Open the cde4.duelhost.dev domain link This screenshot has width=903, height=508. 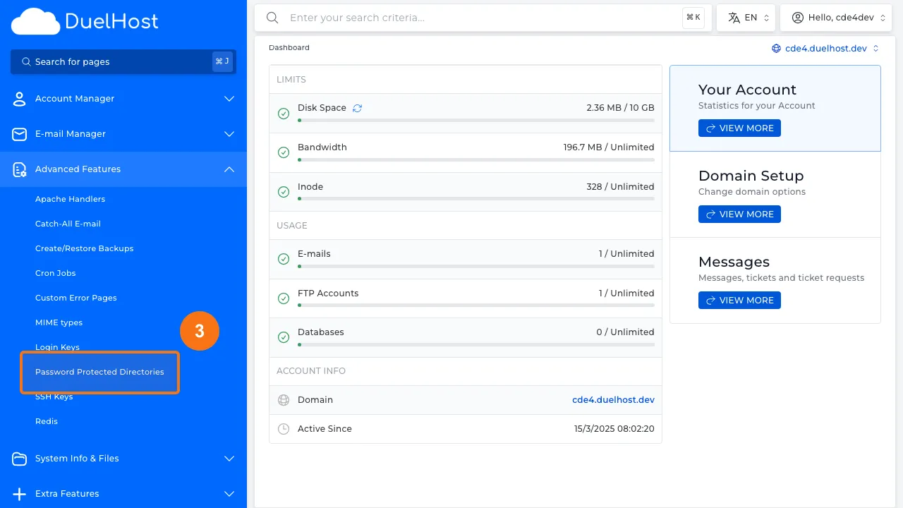click(x=612, y=400)
